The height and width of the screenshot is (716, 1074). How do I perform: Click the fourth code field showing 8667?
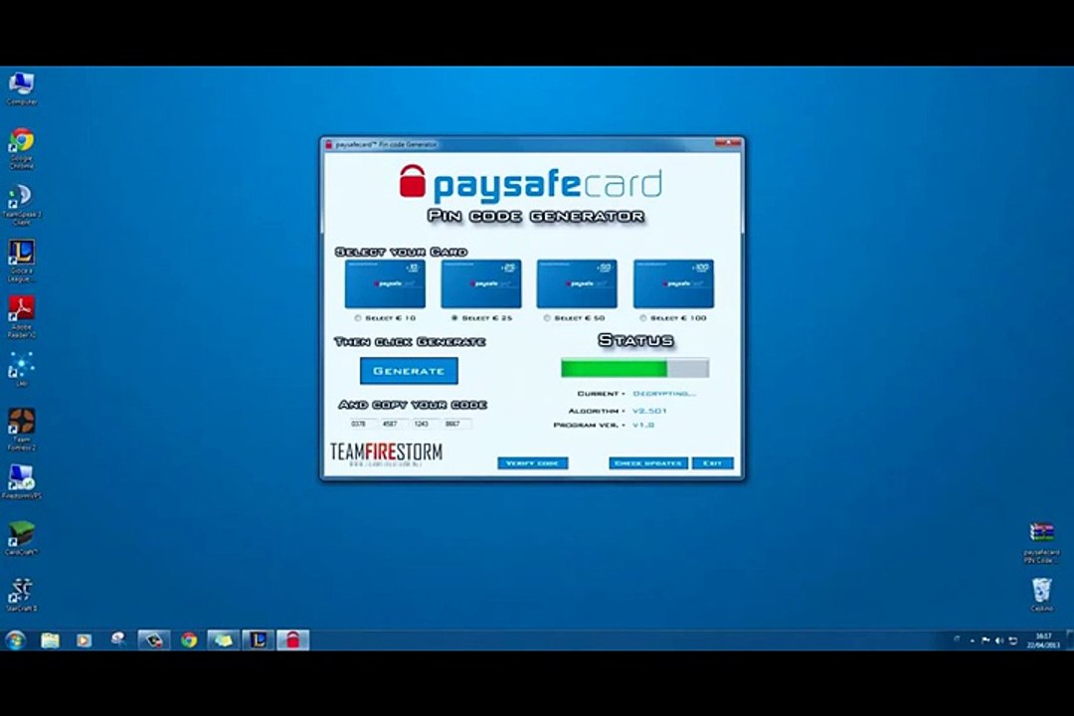coord(456,424)
